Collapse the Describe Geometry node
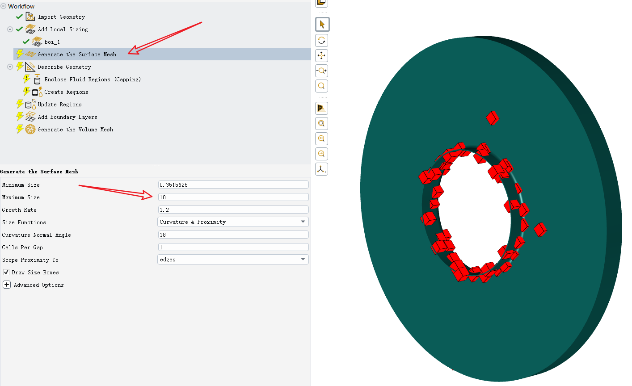This screenshot has height=386, width=632. click(10, 67)
